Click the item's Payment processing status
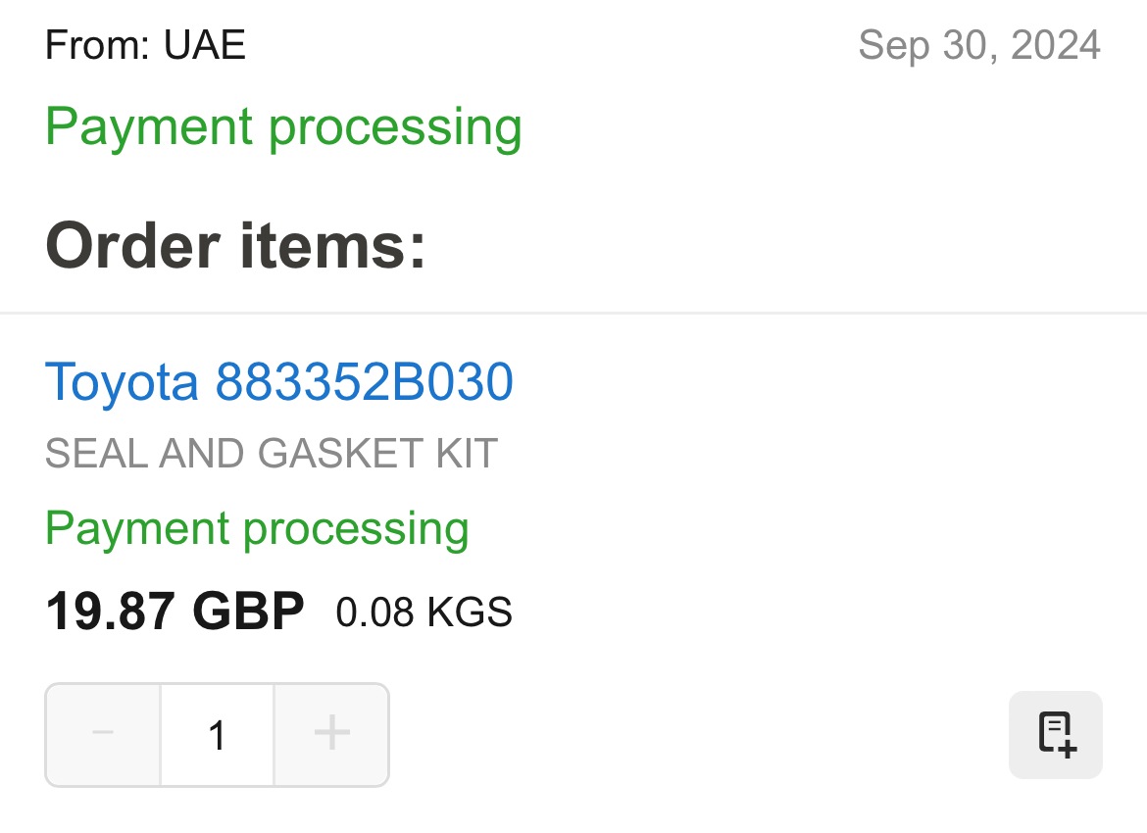The image size is (1147, 833). (x=257, y=529)
